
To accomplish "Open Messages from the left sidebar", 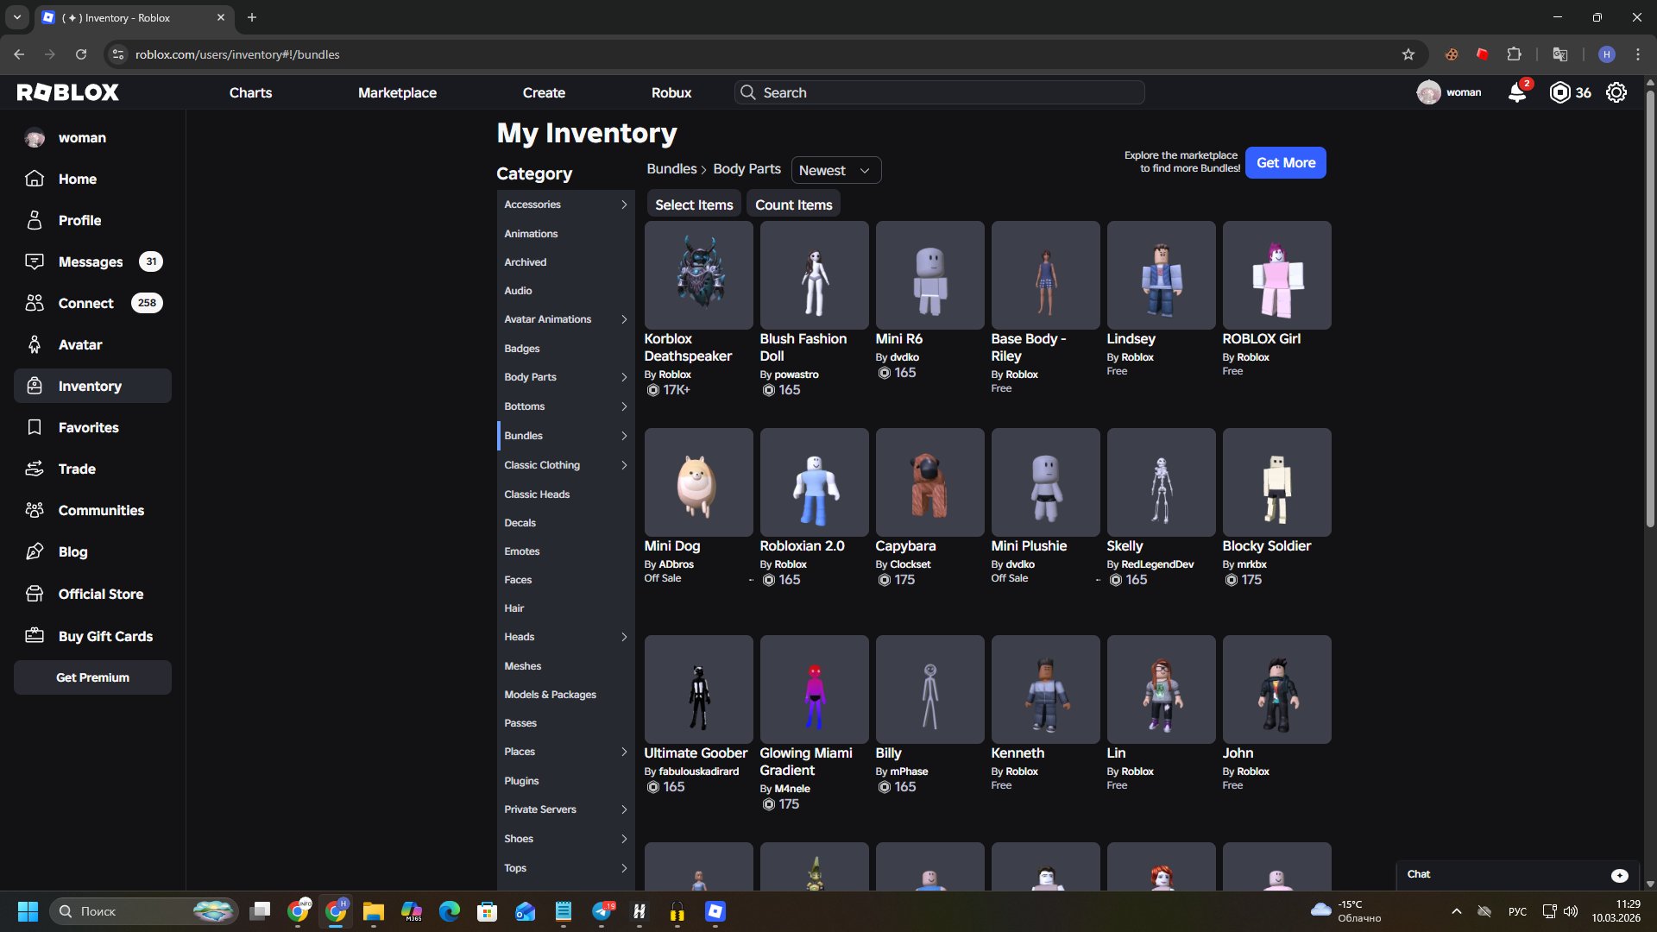I will point(89,261).
